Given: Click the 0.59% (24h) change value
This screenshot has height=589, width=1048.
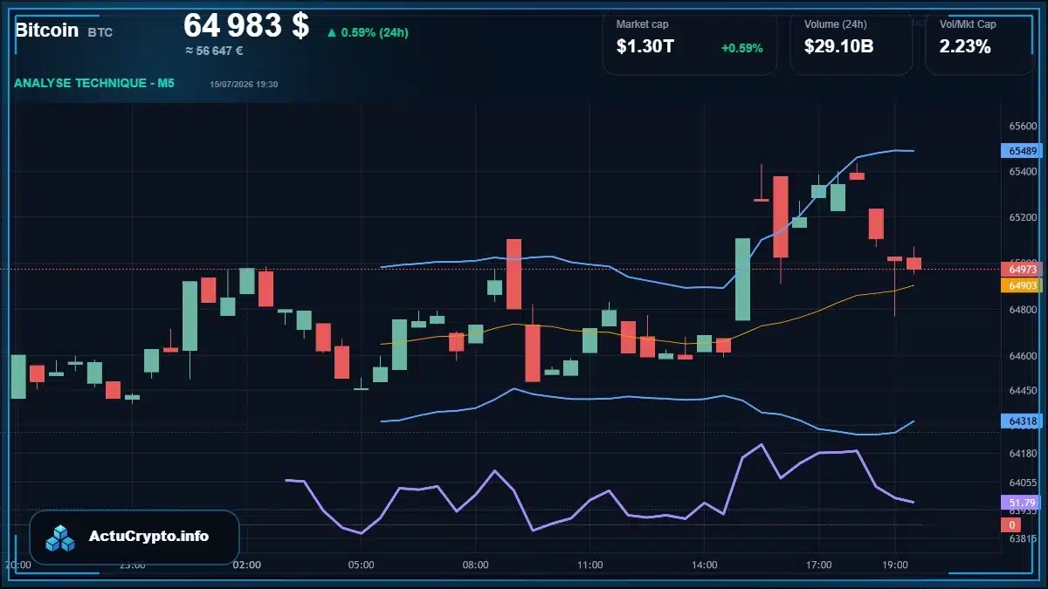Looking at the screenshot, I should click(375, 33).
